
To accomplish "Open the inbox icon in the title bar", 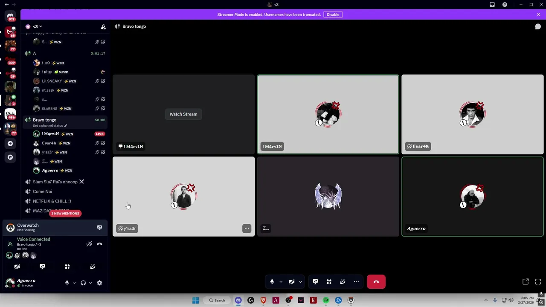I will [492, 4].
